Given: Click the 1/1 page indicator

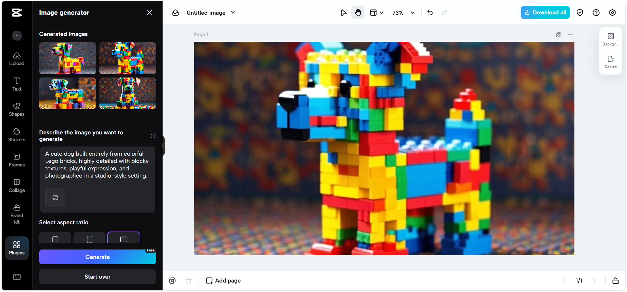Looking at the screenshot, I should (x=579, y=281).
